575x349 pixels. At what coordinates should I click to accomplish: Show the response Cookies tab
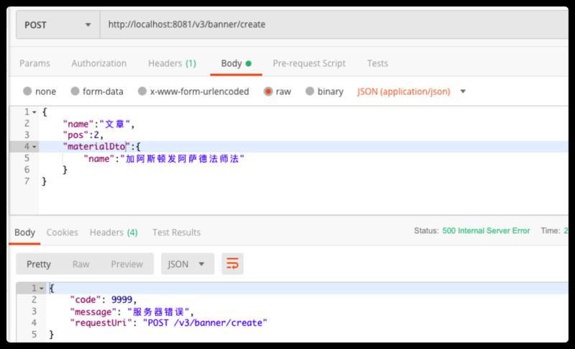[63, 232]
